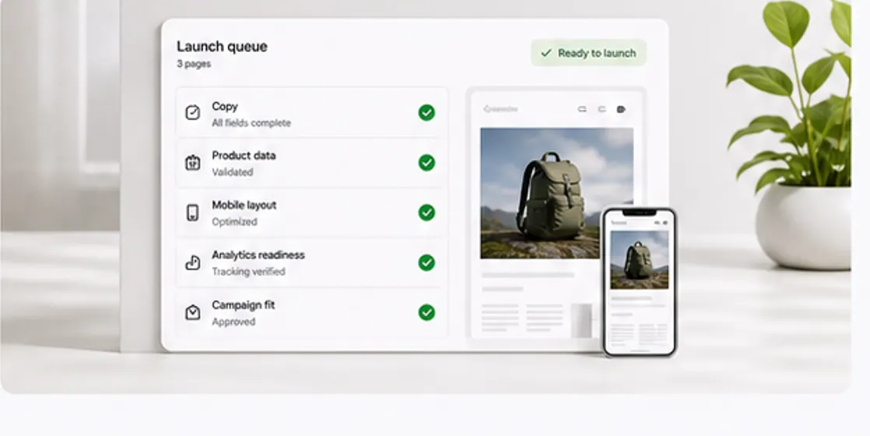Toggle the green check on Analytics readiness

point(426,262)
